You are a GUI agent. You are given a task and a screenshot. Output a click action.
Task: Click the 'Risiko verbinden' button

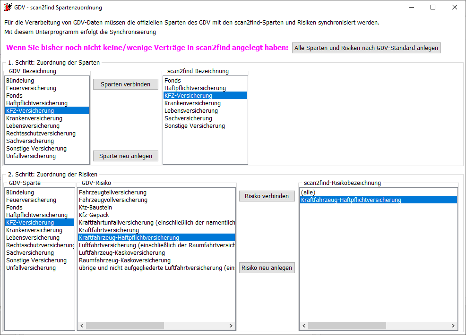(267, 196)
